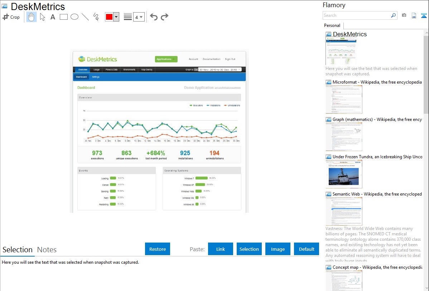Viewport: 429px width, 291px height.
Task: Select the Microformat snapshot thumbnail
Action: 344,99
